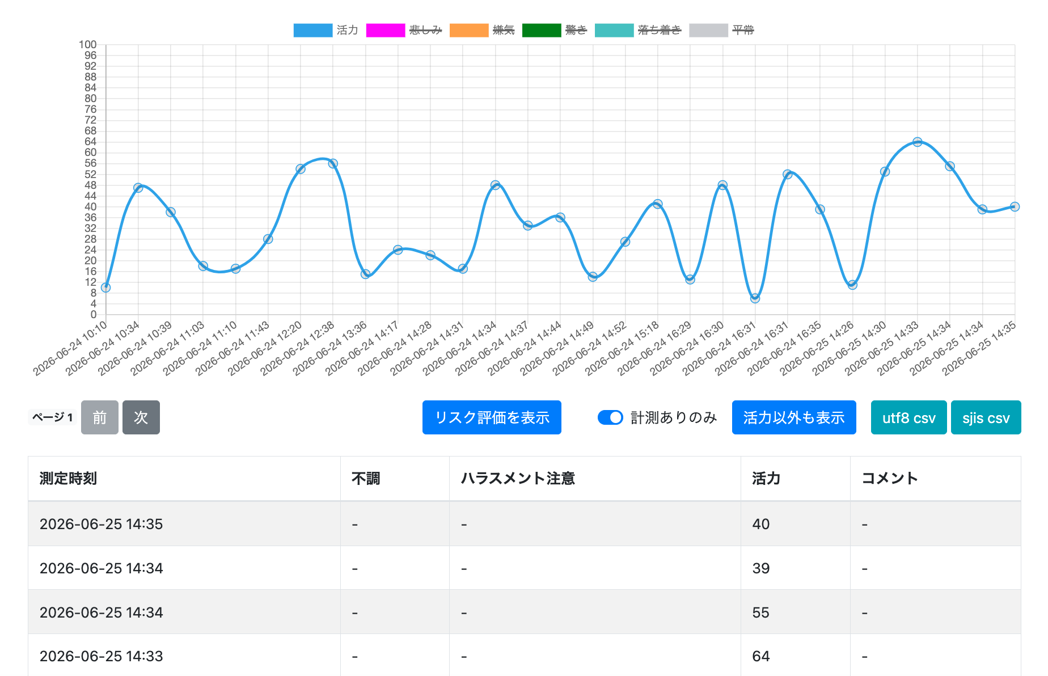This screenshot has width=1048, height=676.
Task: Click the last data point at 14:35
Action: (x=1015, y=206)
